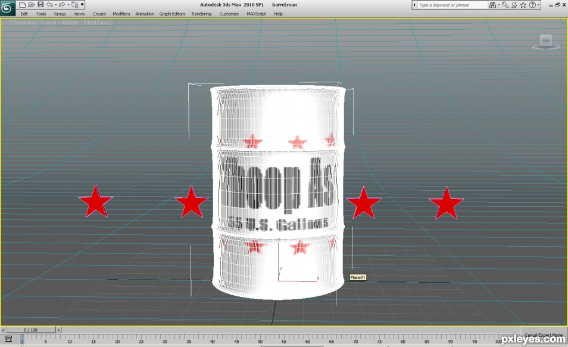Expand the Redo history dropdown arrow
Viewport: 568px width, 347px height.
tap(68, 5)
